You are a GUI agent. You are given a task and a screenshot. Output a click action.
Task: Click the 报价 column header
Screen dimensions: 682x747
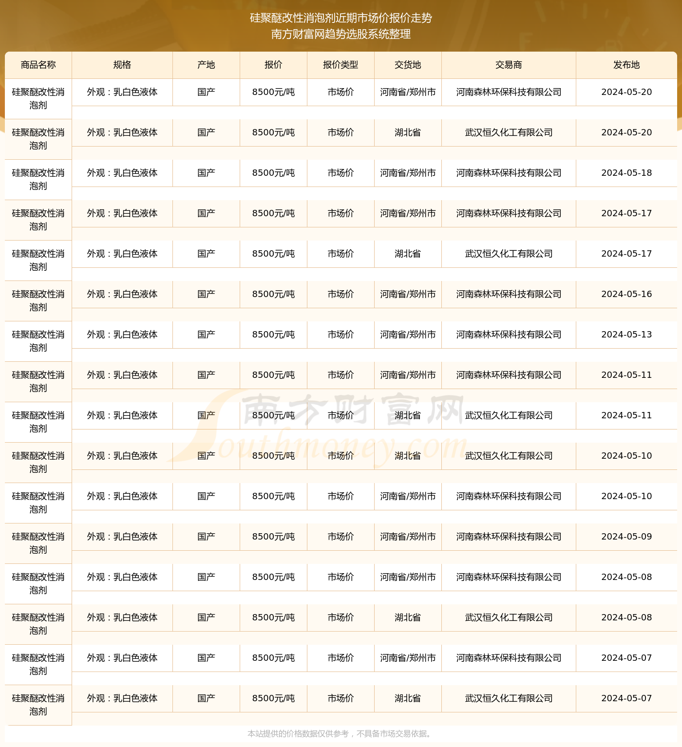tap(273, 65)
